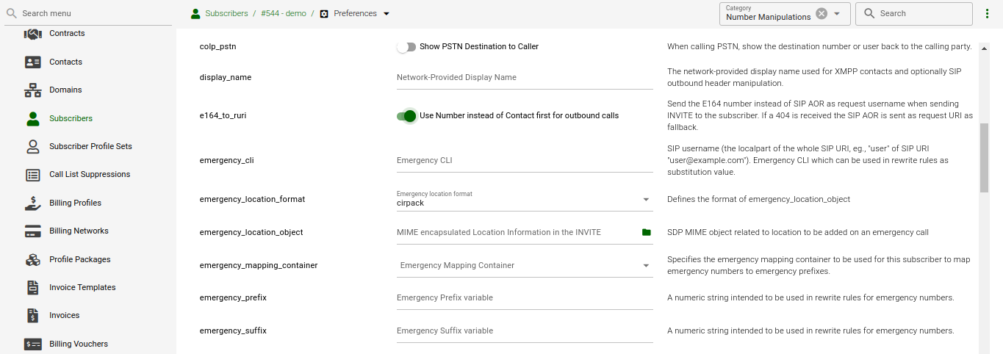
Task: Click the page vertical scrollbar thumb
Action: pyautogui.click(x=984, y=158)
